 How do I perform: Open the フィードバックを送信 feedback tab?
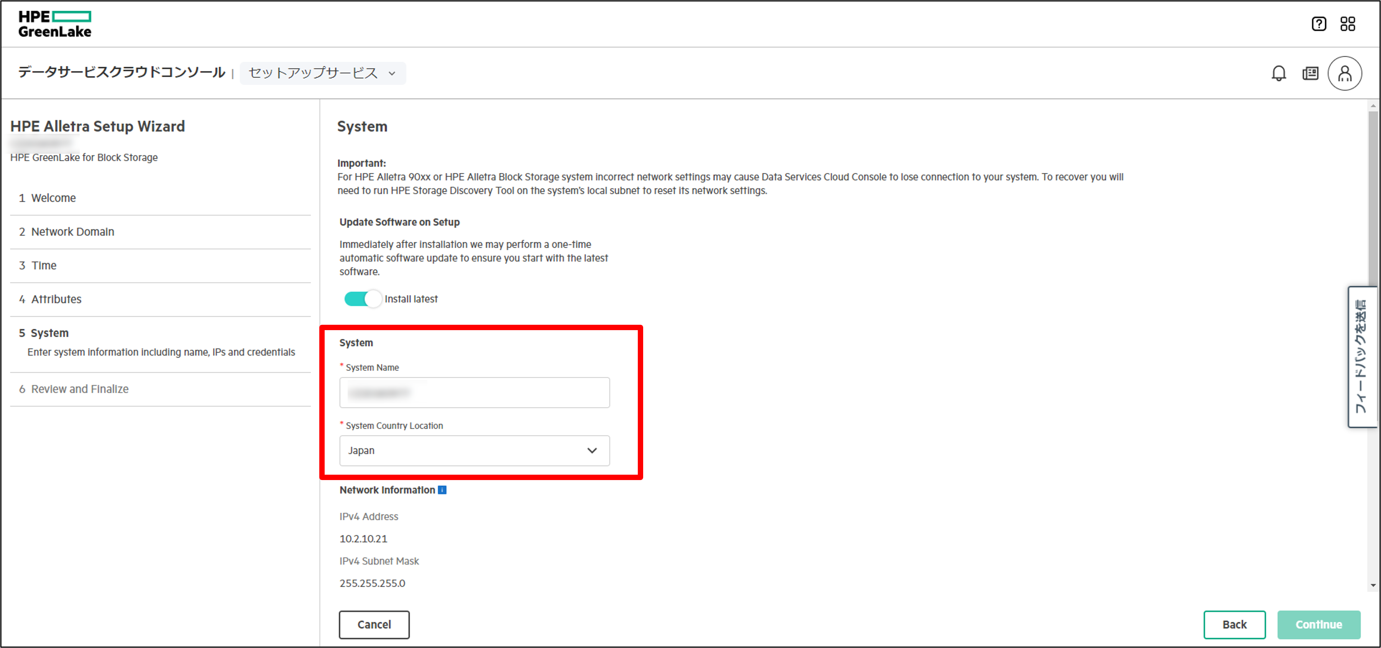(x=1362, y=357)
